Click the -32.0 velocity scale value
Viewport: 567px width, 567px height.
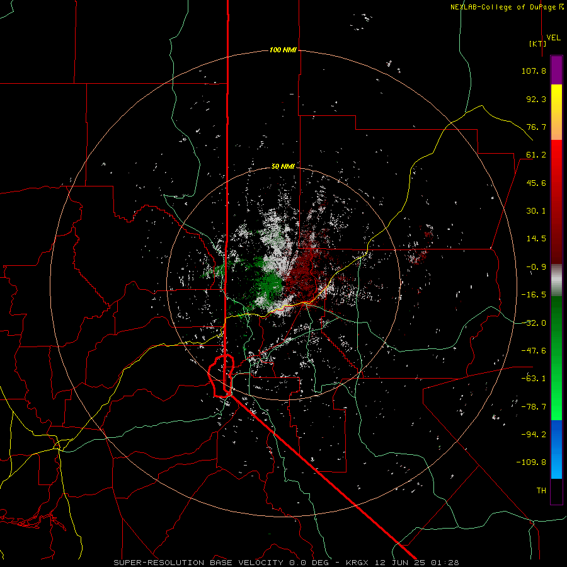pyautogui.click(x=534, y=323)
